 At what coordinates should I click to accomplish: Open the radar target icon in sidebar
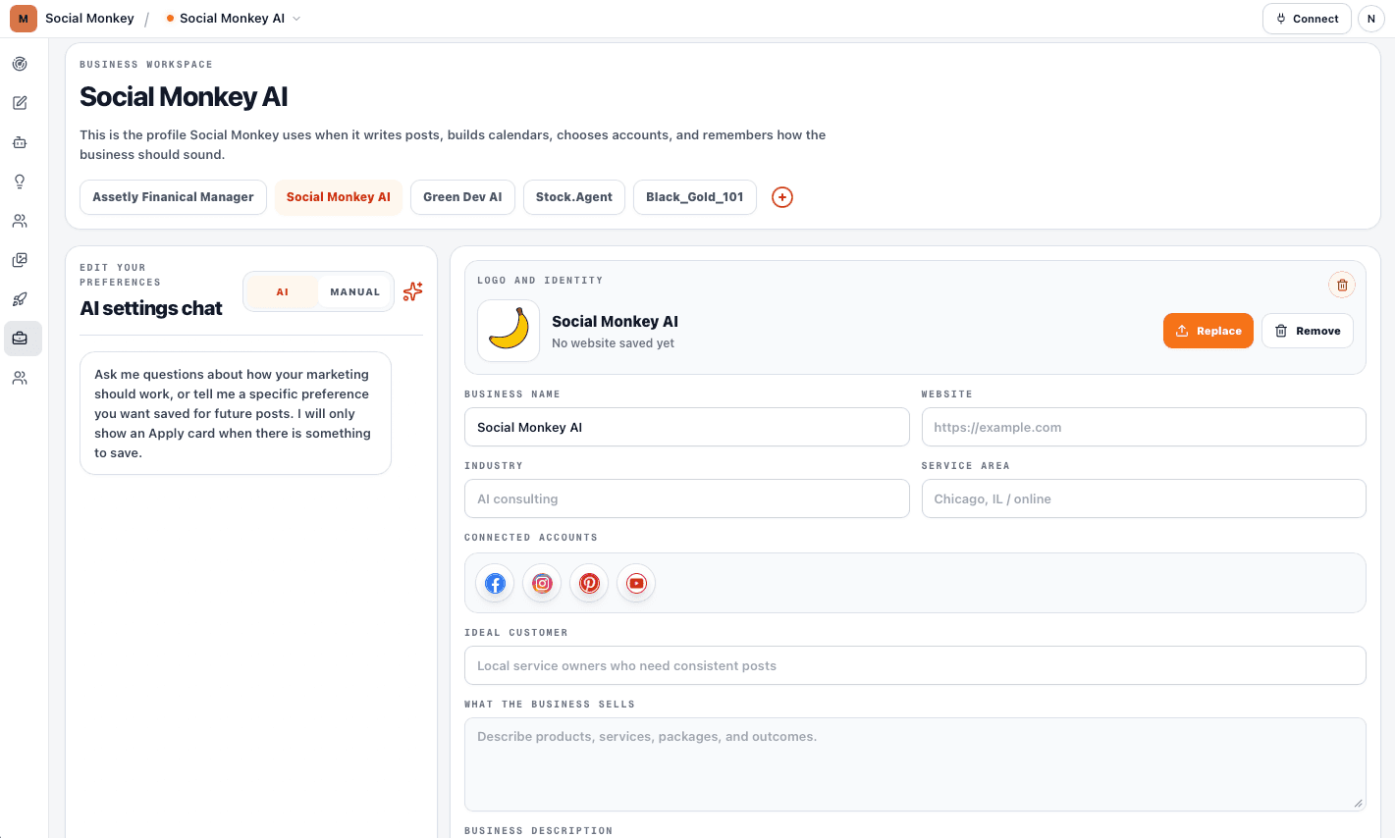click(x=20, y=64)
